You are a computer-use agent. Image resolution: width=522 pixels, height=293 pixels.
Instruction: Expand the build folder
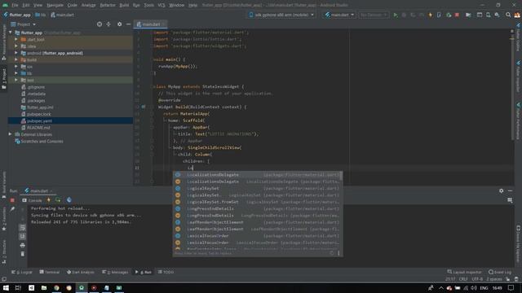pos(16,59)
